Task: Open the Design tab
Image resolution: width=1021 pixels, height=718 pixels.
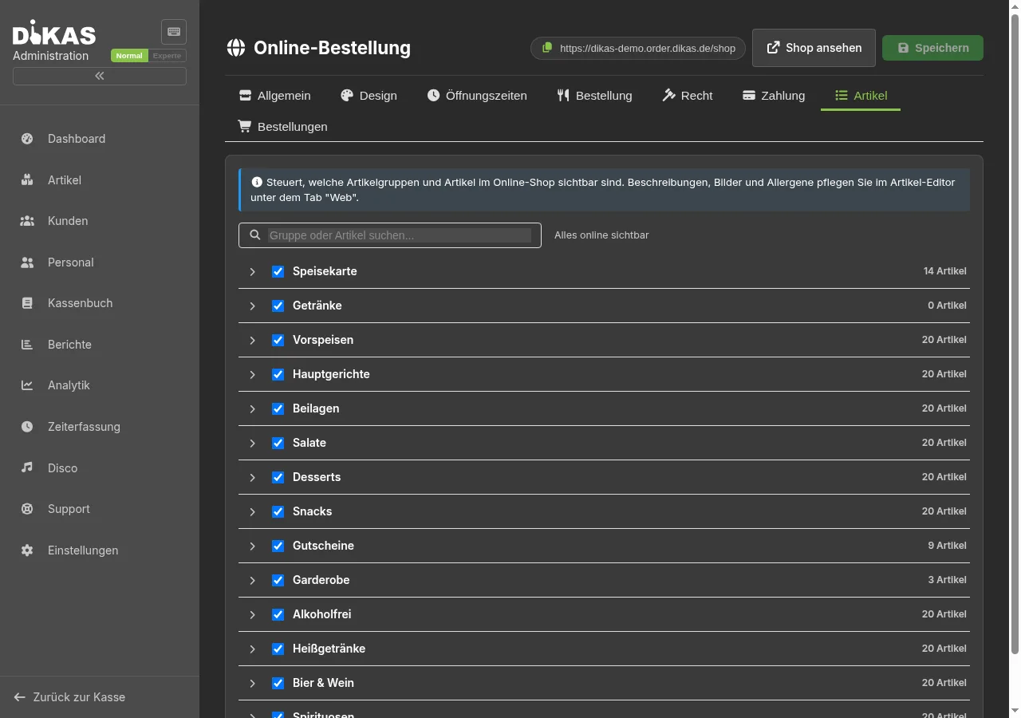Action: [x=369, y=96]
